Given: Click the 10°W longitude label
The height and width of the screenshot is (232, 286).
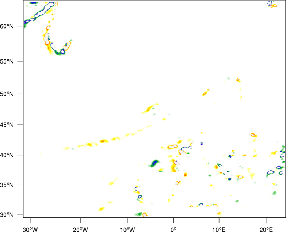Looking at the screenshot, I should pyautogui.click(x=128, y=230).
